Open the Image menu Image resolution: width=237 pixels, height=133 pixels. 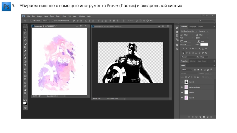click(x=39, y=16)
